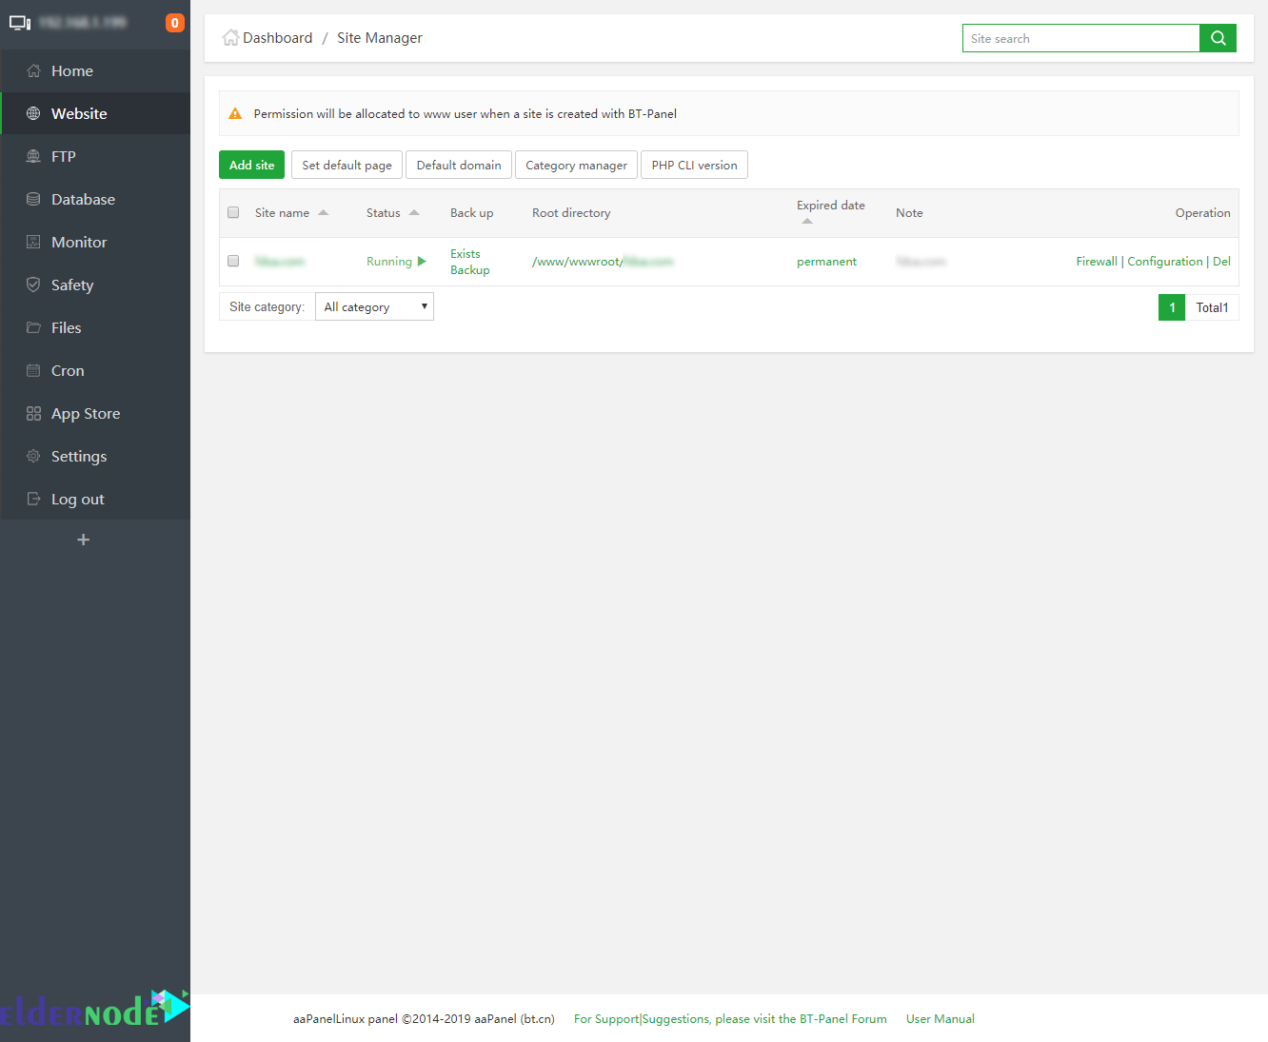The image size is (1268, 1042).
Task: Click the Add site button
Action: click(x=251, y=165)
